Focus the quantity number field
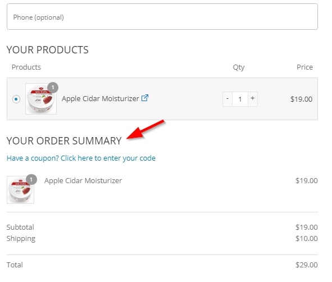The width and height of the screenshot is (332, 282). pyautogui.click(x=240, y=99)
